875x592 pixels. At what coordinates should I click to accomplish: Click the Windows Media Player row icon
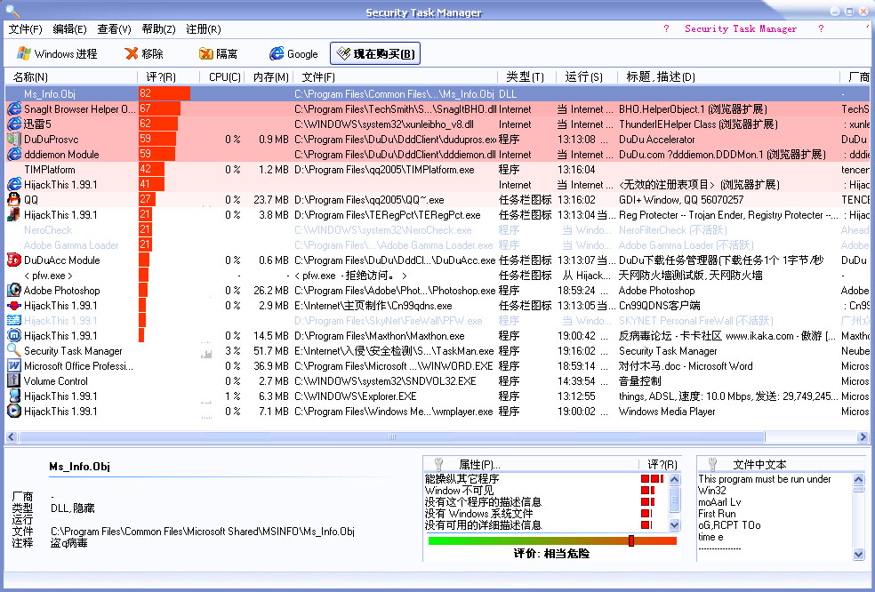[x=14, y=411]
